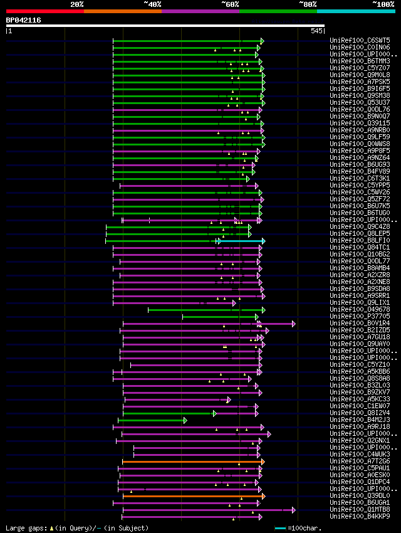The image size is (401, 533).
Task: Click the UniRef100_Q5ZF72 label
Action: click(360, 199)
